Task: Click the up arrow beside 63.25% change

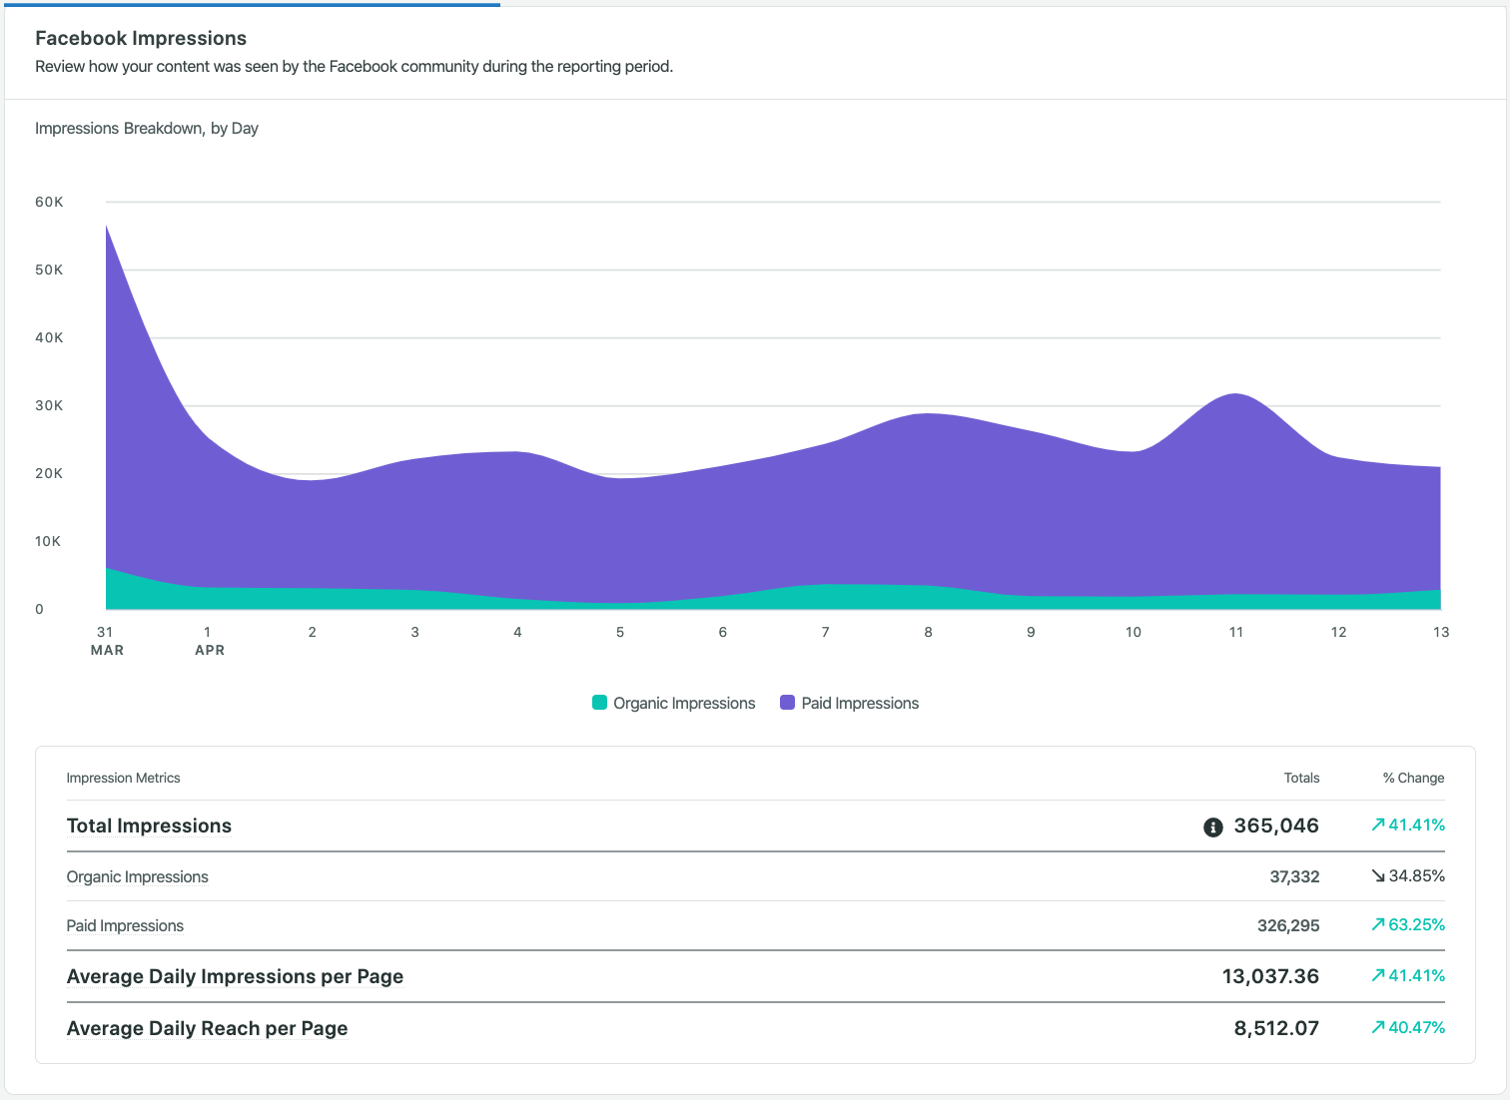Action: pyautogui.click(x=1378, y=924)
